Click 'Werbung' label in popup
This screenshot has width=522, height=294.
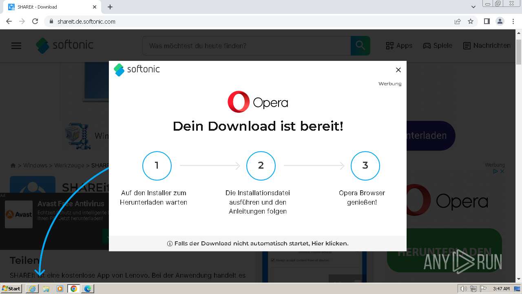coord(390,84)
